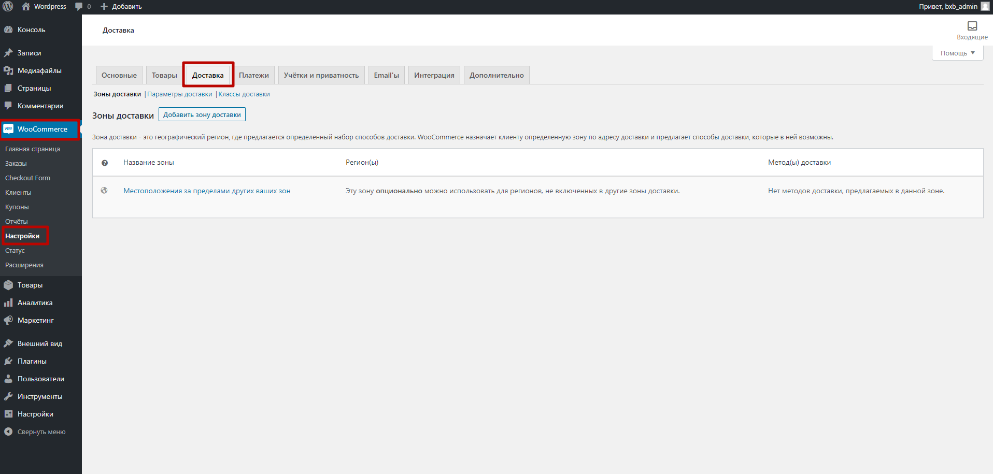Click the help question mark icon in table header
993x474 pixels.
coord(105,163)
